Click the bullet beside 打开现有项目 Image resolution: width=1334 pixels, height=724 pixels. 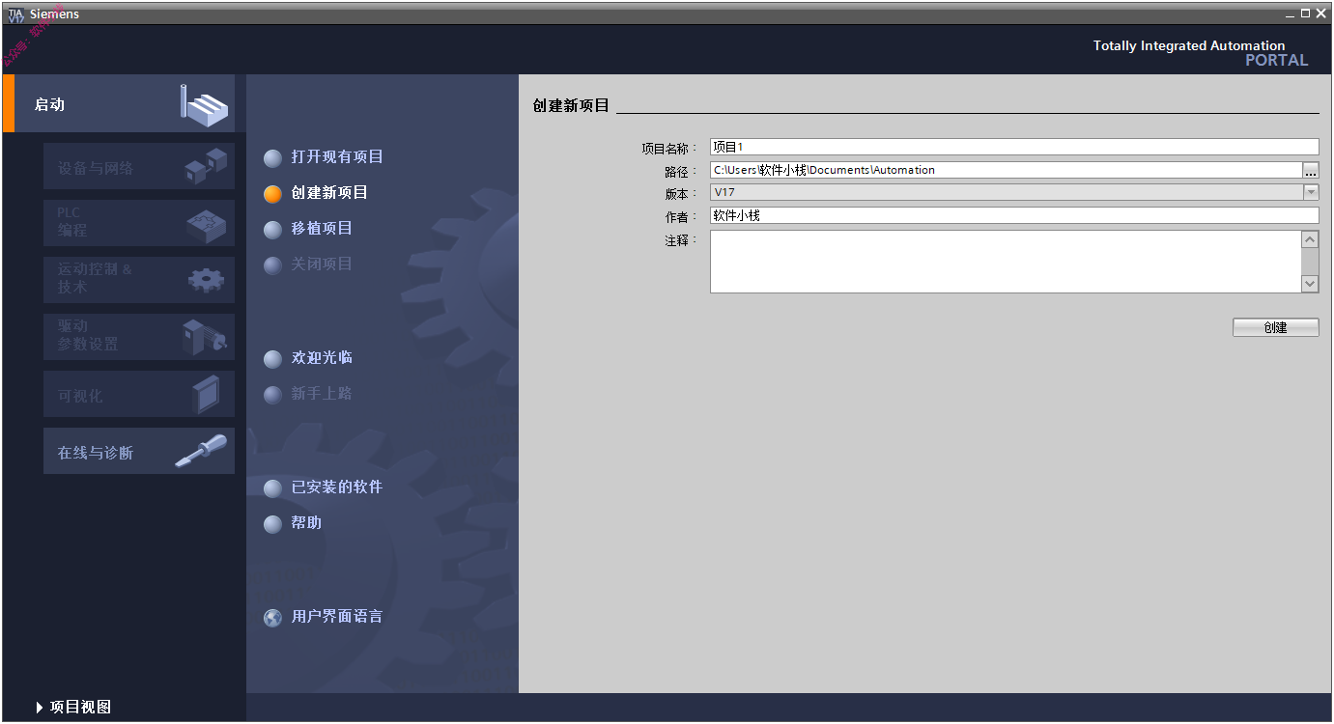(273, 157)
